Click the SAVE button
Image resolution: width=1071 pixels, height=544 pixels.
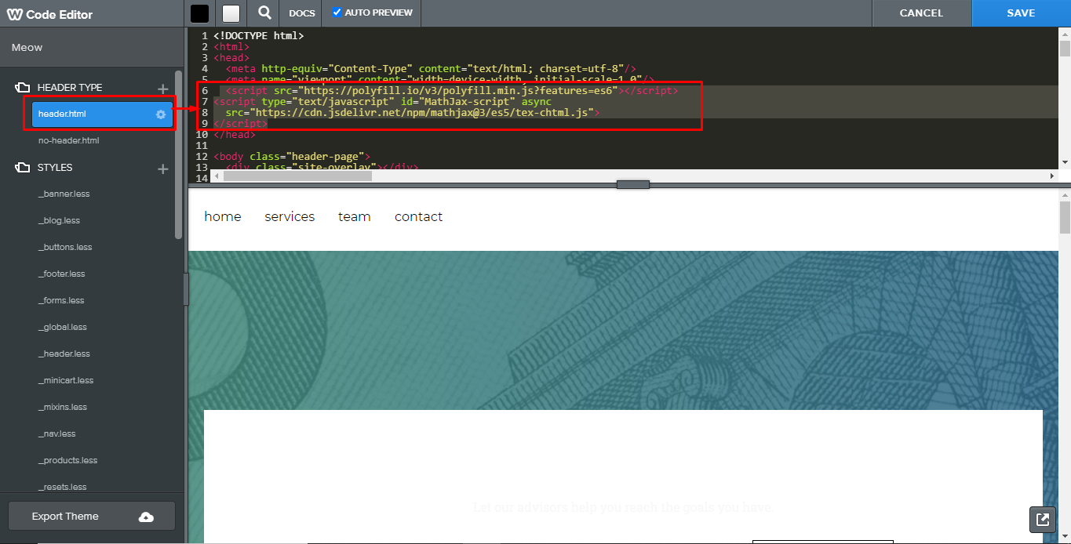tap(1021, 13)
